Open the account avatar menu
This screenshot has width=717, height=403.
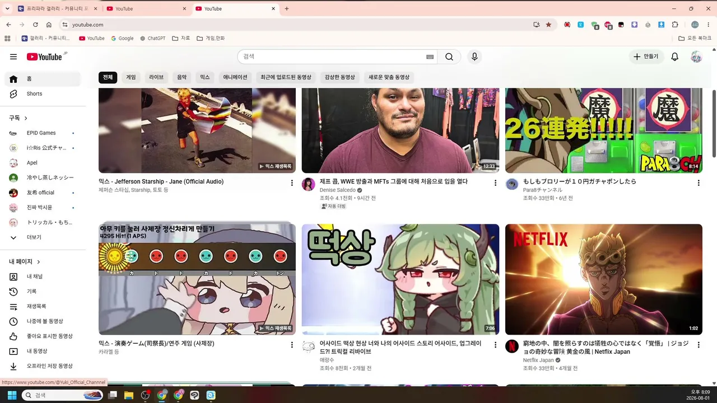click(x=696, y=57)
